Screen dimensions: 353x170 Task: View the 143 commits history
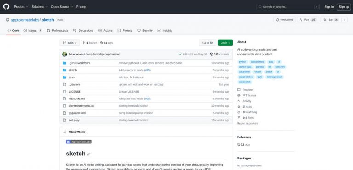220,54
